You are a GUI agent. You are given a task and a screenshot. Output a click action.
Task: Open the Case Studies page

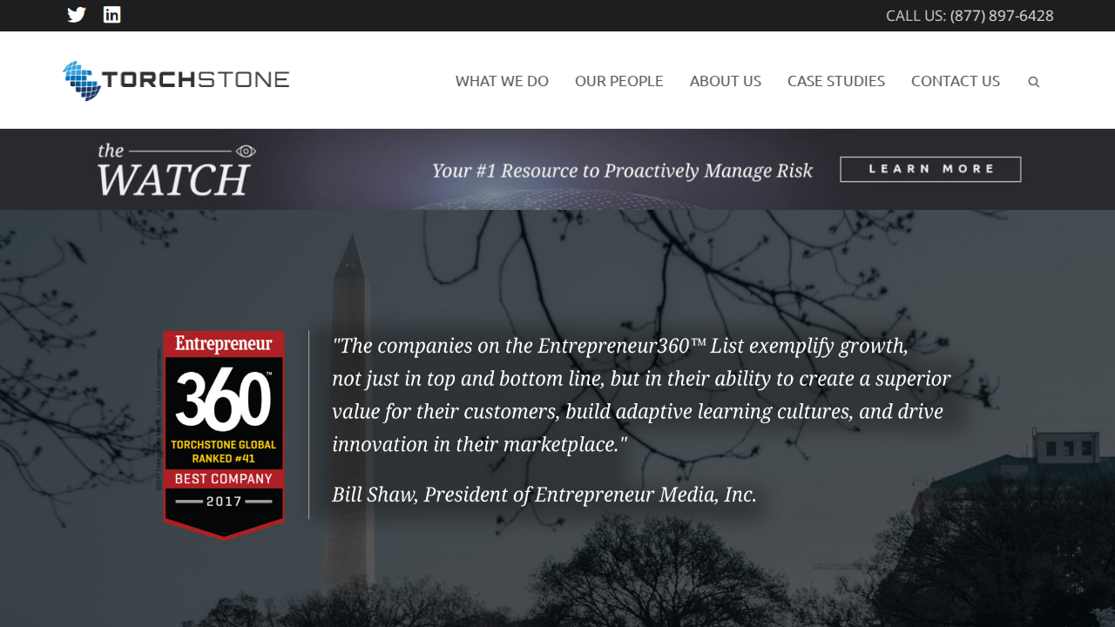[836, 81]
